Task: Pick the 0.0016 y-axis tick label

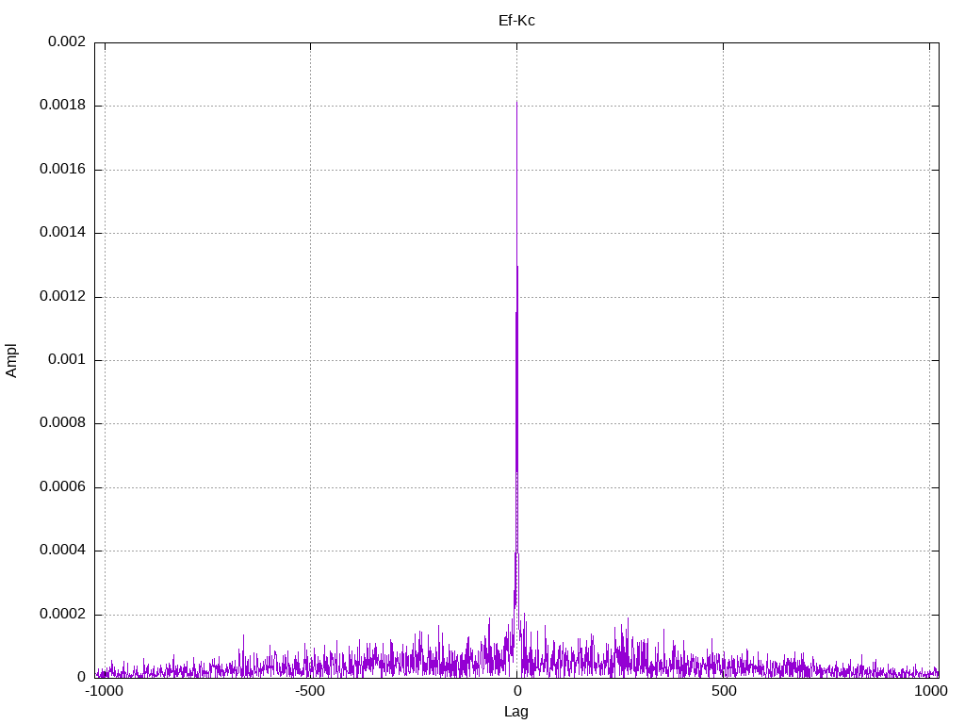Action: [x=62, y=170]
